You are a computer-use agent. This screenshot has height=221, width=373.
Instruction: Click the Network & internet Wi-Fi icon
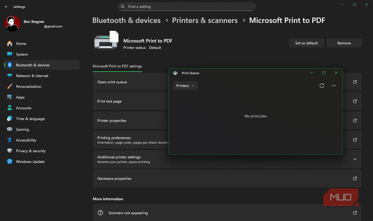click(x=9, y=75)
